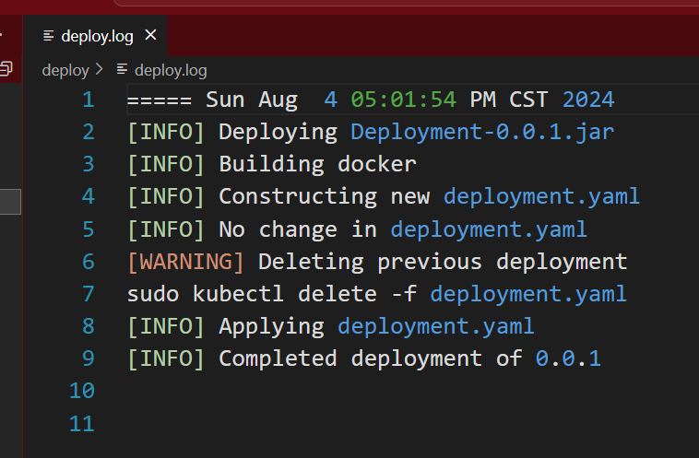Click line number 11 in the gutter
699x458 pixels.
(82, 424)
